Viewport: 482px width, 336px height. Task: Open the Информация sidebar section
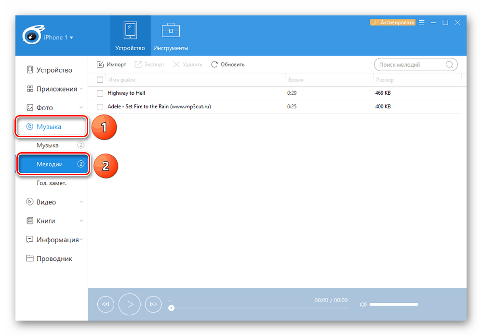coord(52,240)
